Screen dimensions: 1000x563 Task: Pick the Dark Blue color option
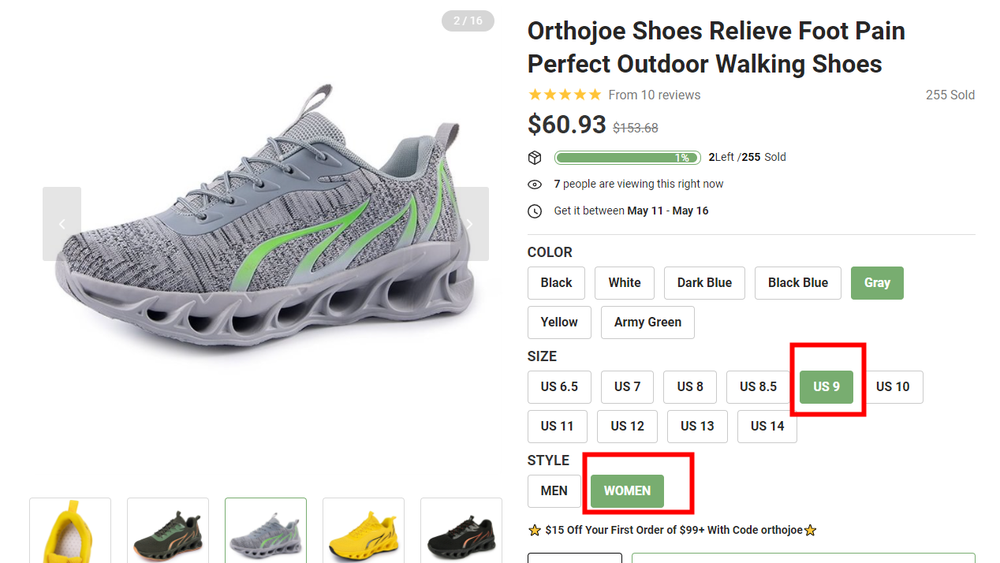(x=704, y=283)
